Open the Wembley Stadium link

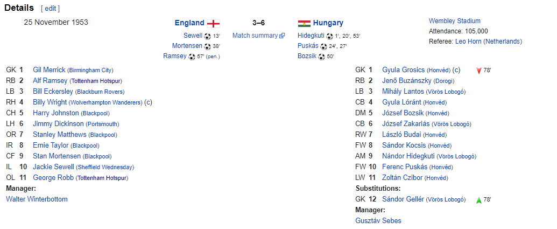[455, 21]
